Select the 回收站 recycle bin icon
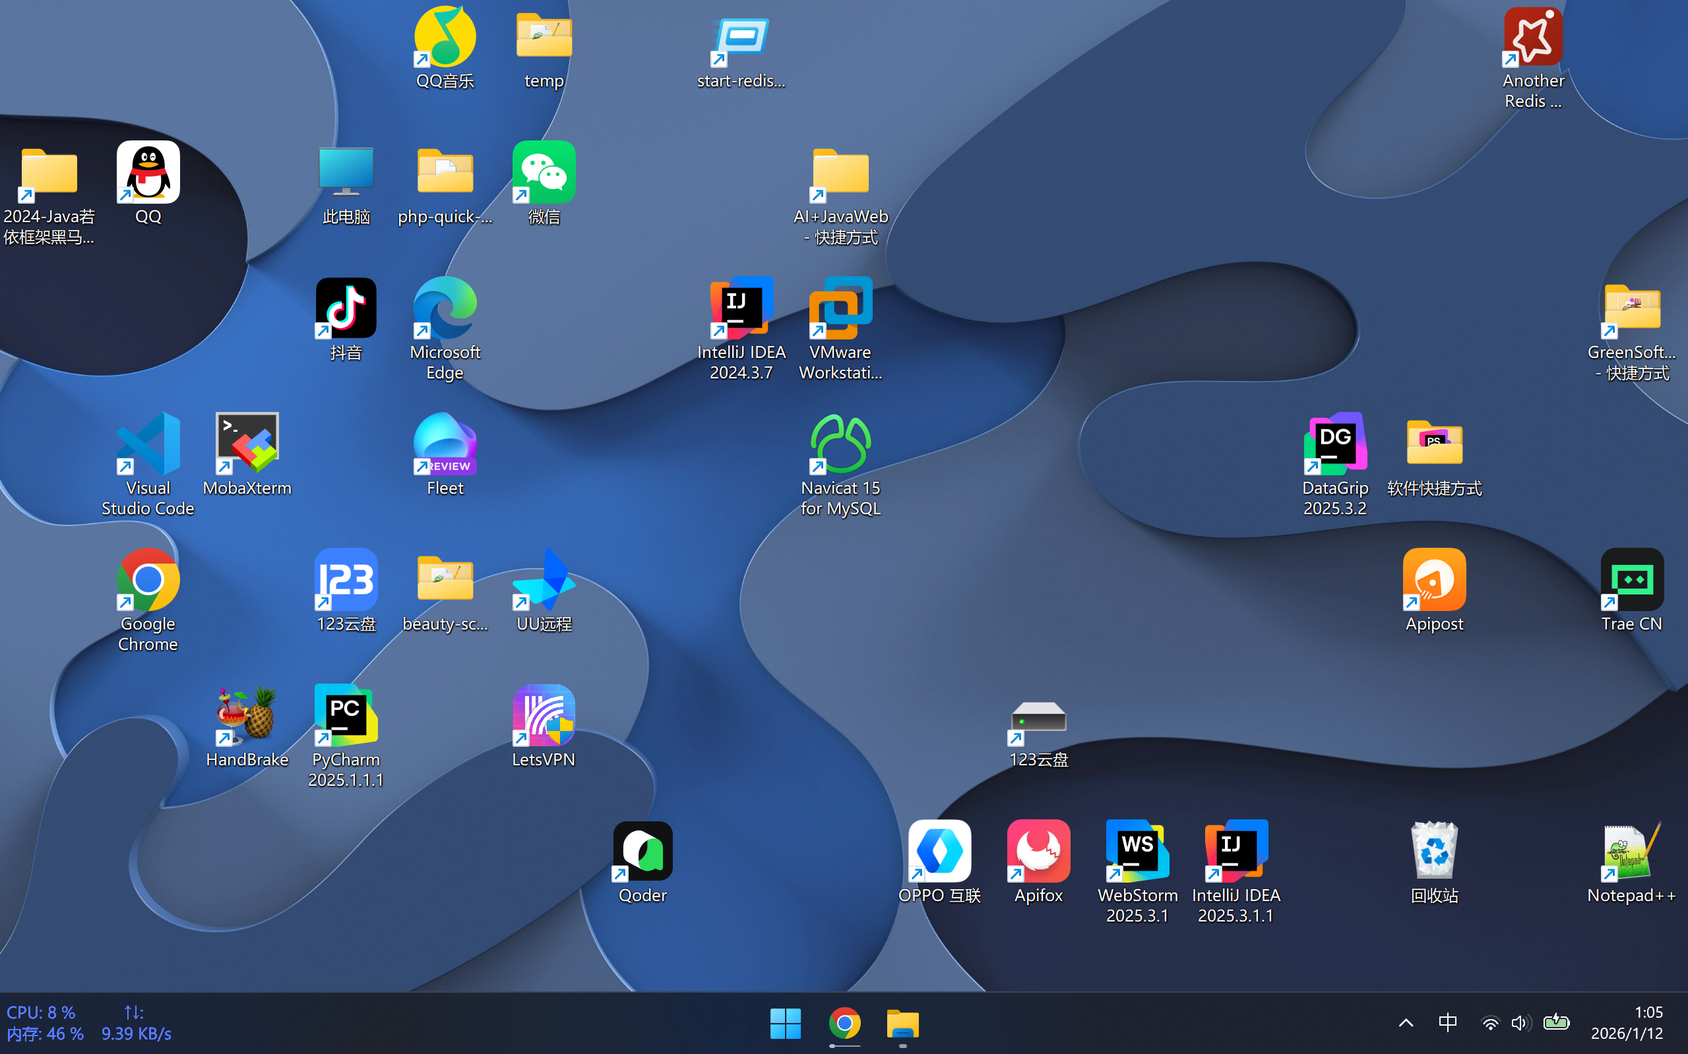 pos(1434,850)
